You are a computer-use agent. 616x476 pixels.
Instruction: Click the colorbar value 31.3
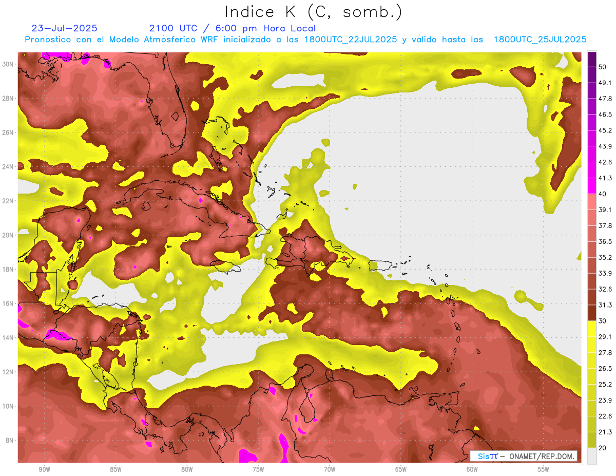coord(605,305)
